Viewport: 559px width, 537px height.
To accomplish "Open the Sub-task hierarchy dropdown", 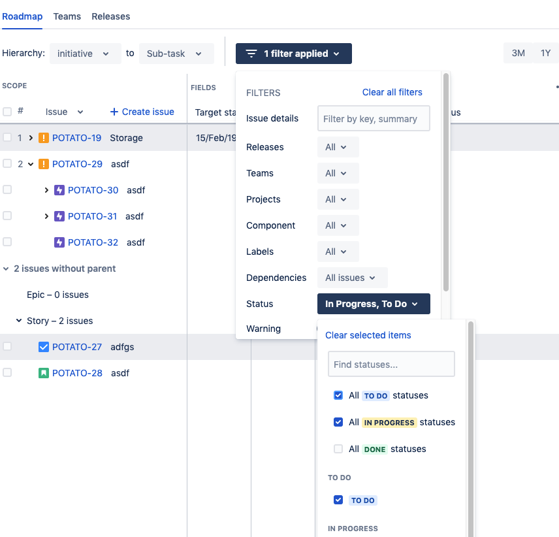I will 176,54.
